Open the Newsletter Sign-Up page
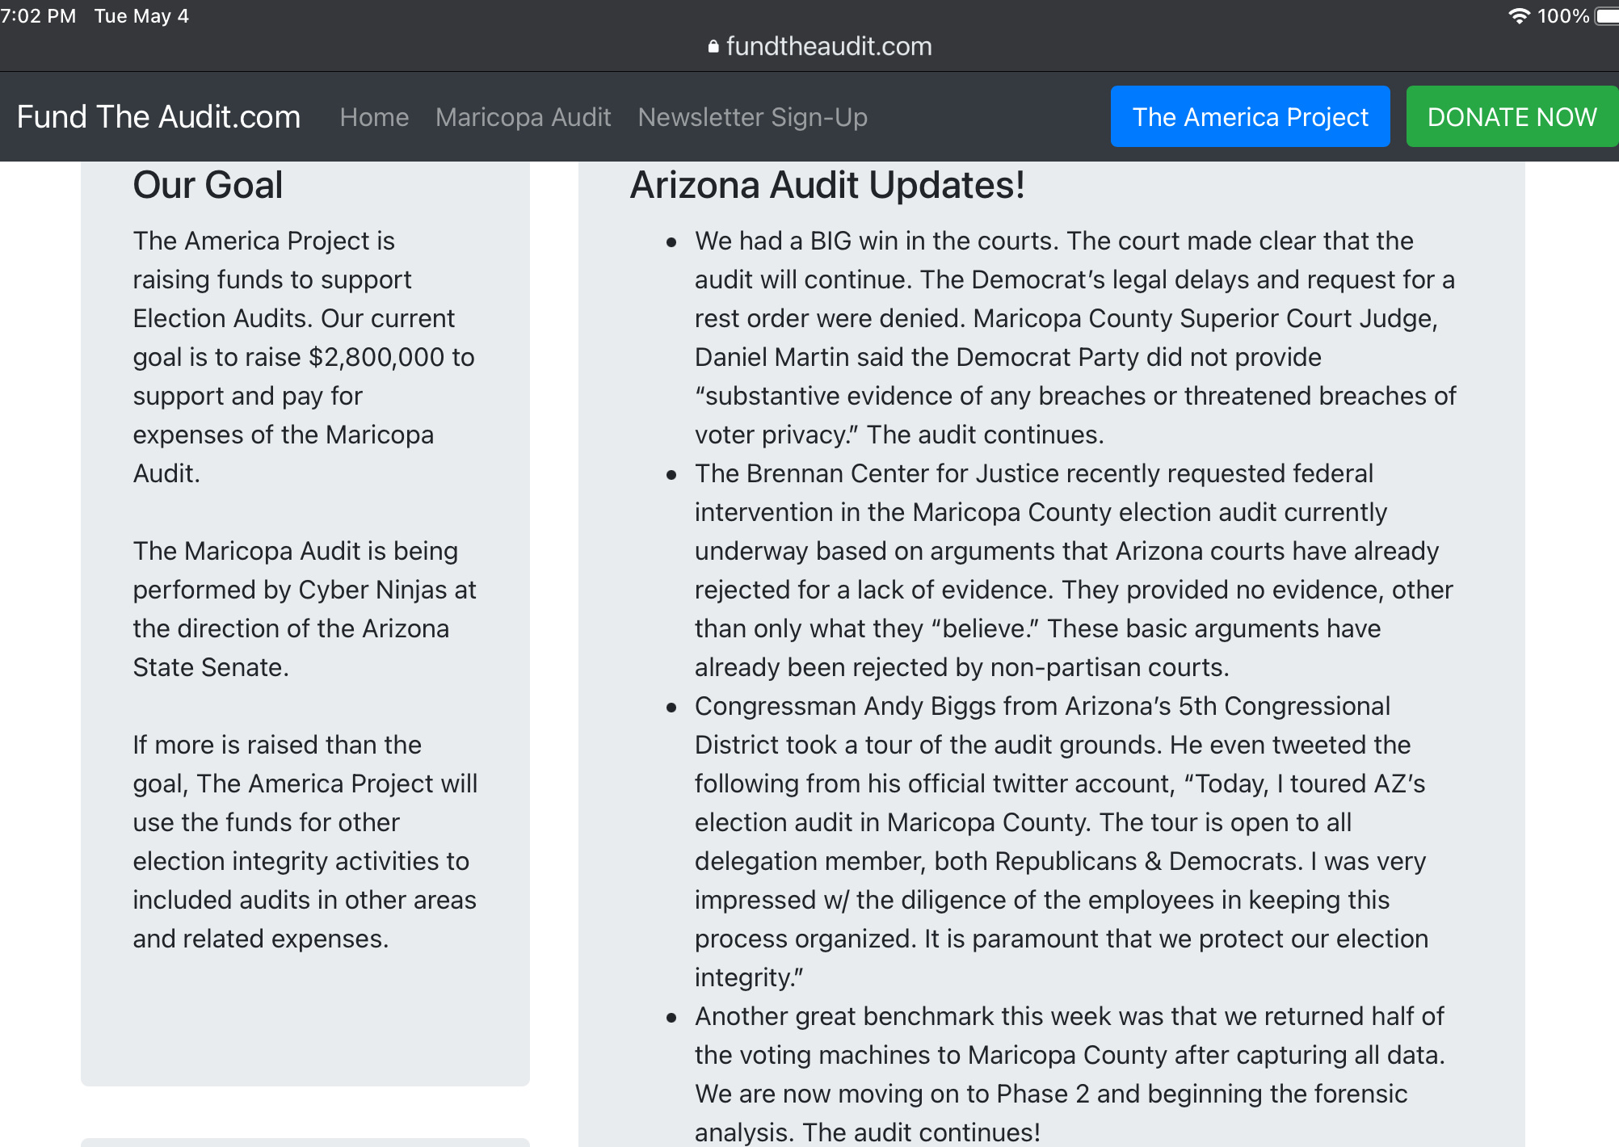 [752, 117]
